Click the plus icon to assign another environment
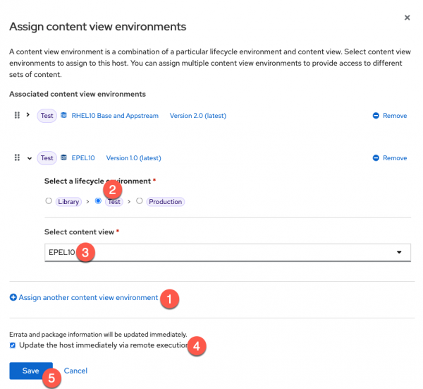Image resolution: width=423 pixels, height=389 pixels. (13, 297)
